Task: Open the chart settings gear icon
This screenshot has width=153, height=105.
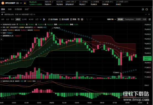Action: pyautogui.click(x=82, y=19)
